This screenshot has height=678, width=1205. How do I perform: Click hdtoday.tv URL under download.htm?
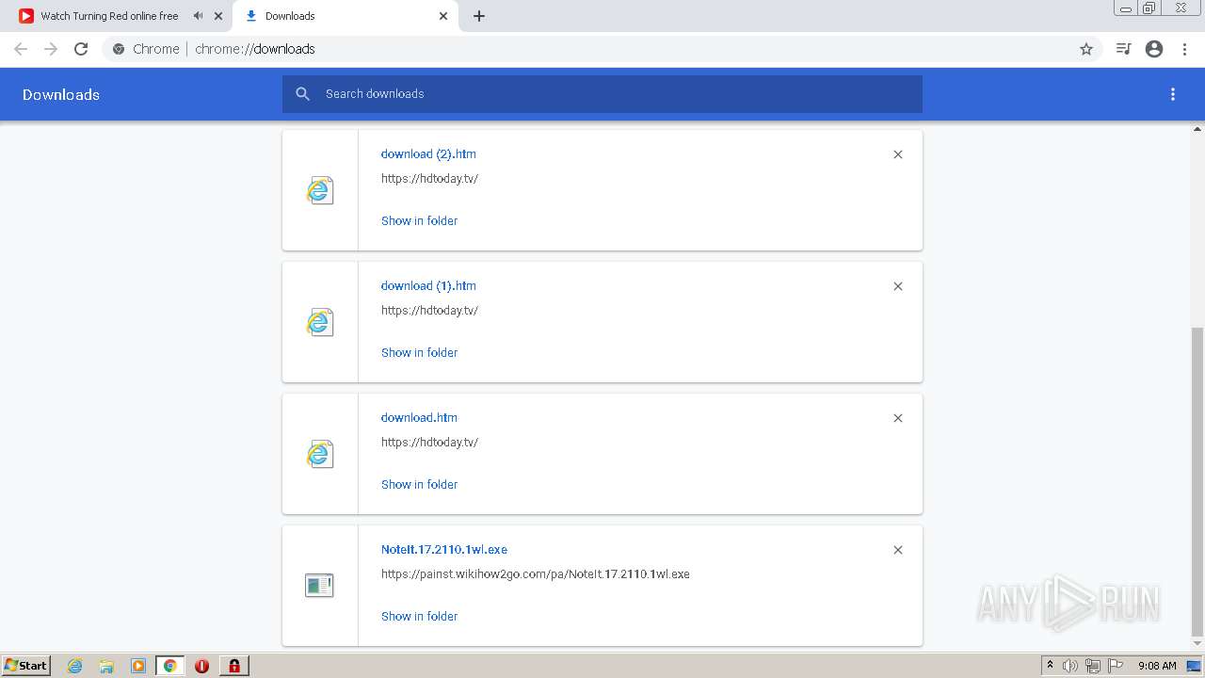point(429,442)
